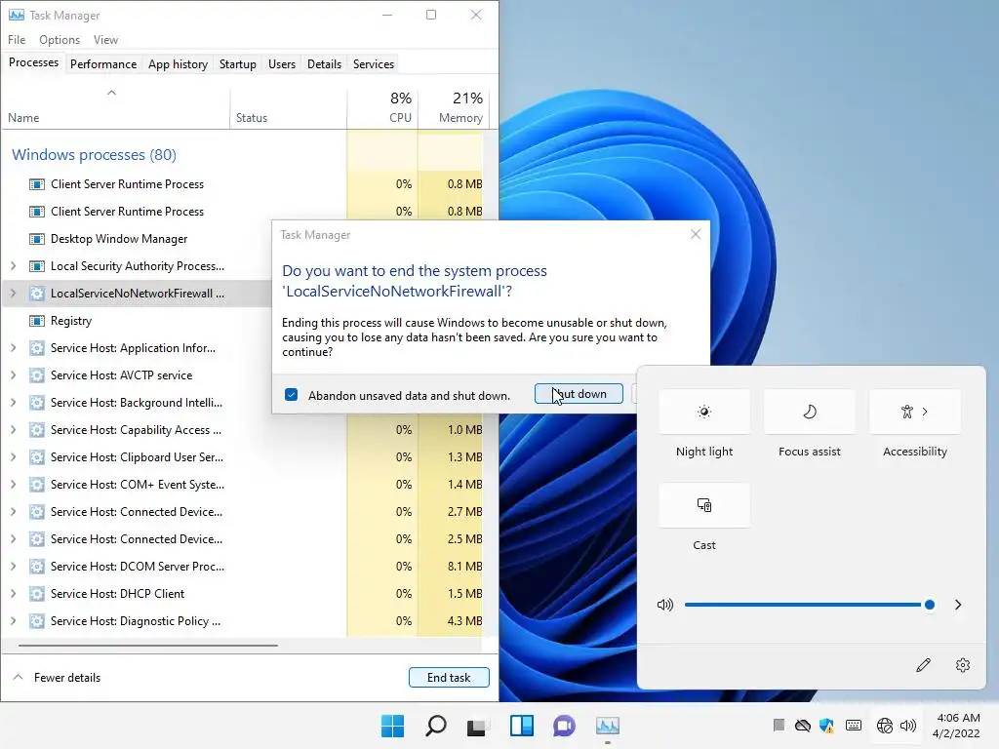Screen dimensions: 999x749
Task: Expand Service Host: AVCTP service row
Action: pyautogui.click(x=14, y=375)
